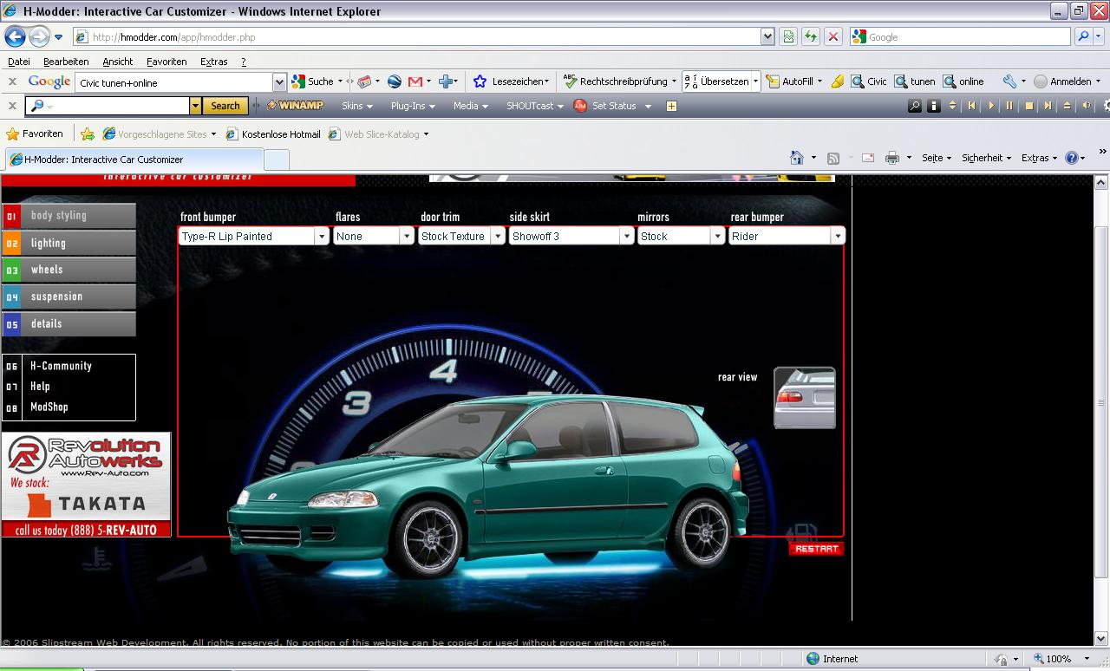
Task: Click the Winamp volume speaker icon
Action: pyautogui.click(x=1087, y=106)
